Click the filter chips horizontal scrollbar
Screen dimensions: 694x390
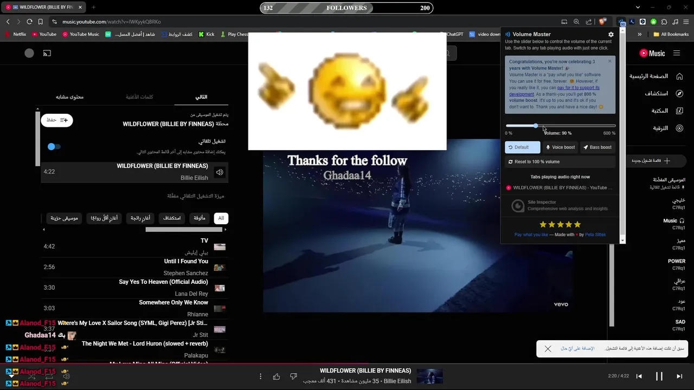click(x=184, y=230)
